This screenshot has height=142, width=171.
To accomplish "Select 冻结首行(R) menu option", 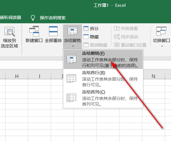I will tap(103, 79).
